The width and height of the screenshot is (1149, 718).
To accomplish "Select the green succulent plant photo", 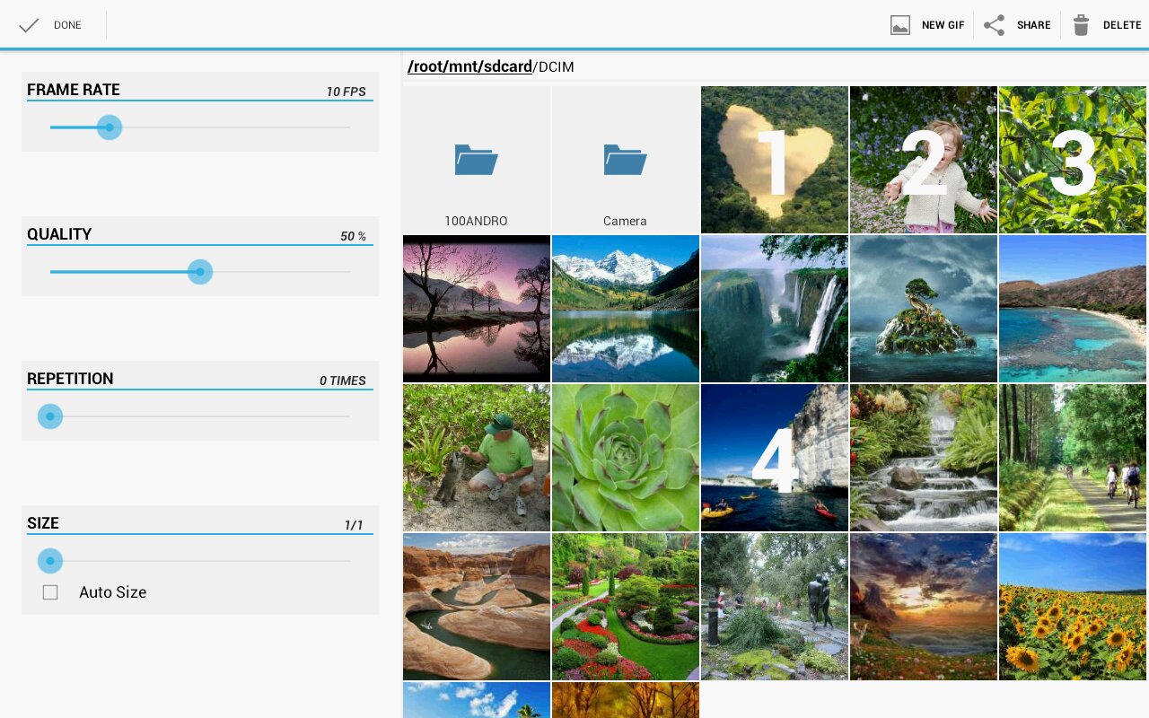I will (626, 458).
